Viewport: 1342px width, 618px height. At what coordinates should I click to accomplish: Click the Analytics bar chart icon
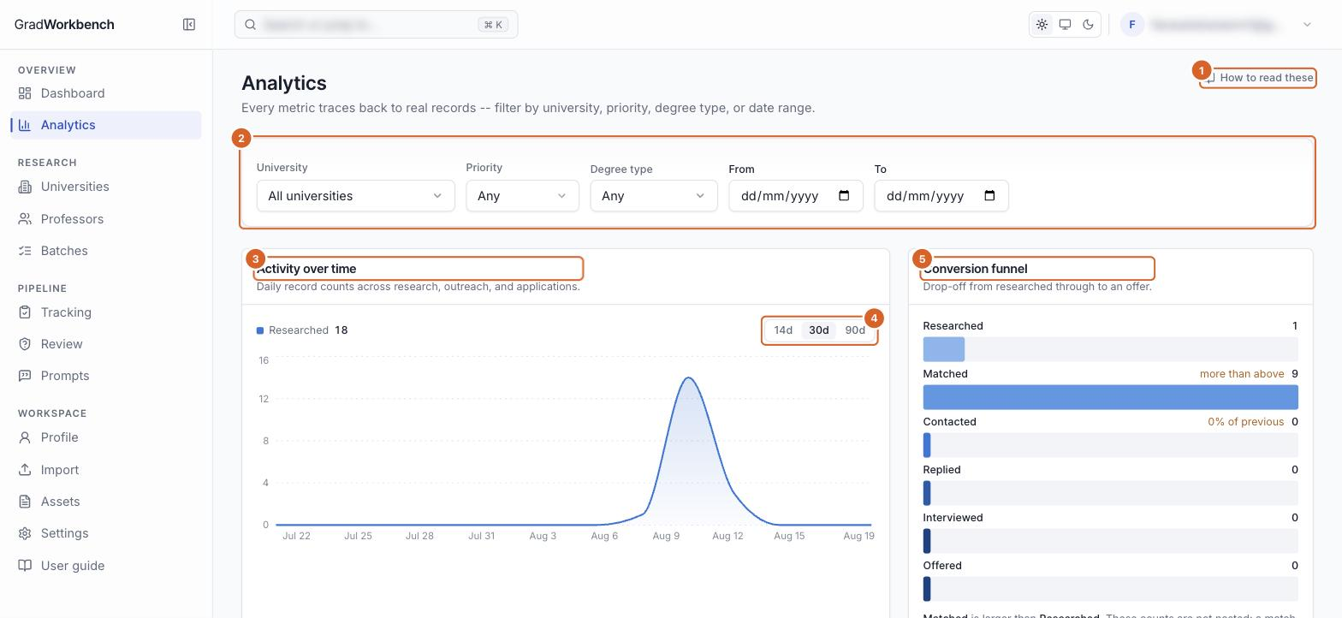pyautogui.click(x=25, y=125)
